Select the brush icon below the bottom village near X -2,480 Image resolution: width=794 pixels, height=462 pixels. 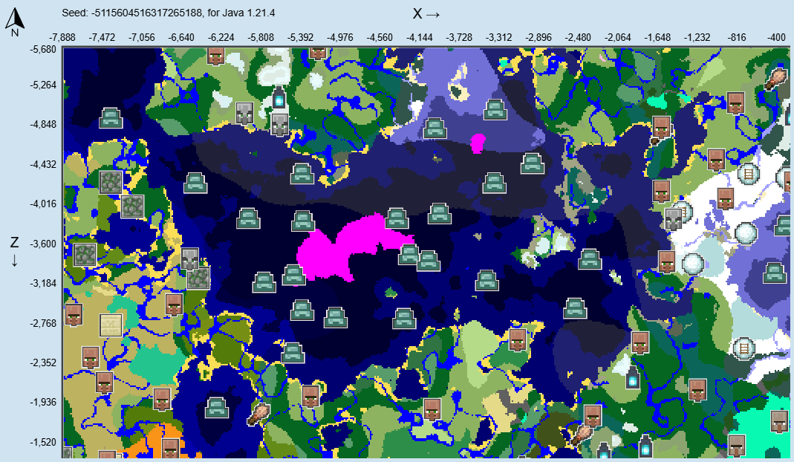[582, 435]
